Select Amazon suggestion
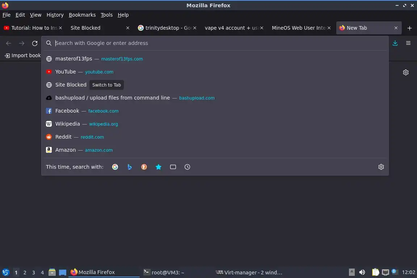This screenshot has width=417, height=278. point(215,150)
